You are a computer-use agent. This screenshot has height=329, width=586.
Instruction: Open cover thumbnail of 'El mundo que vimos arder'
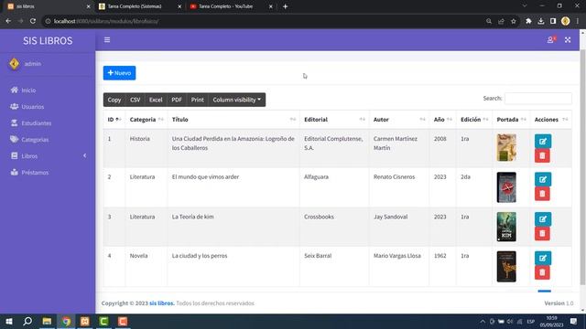[506, 187]
